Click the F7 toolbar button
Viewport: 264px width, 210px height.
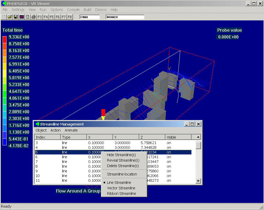[64, 17]
